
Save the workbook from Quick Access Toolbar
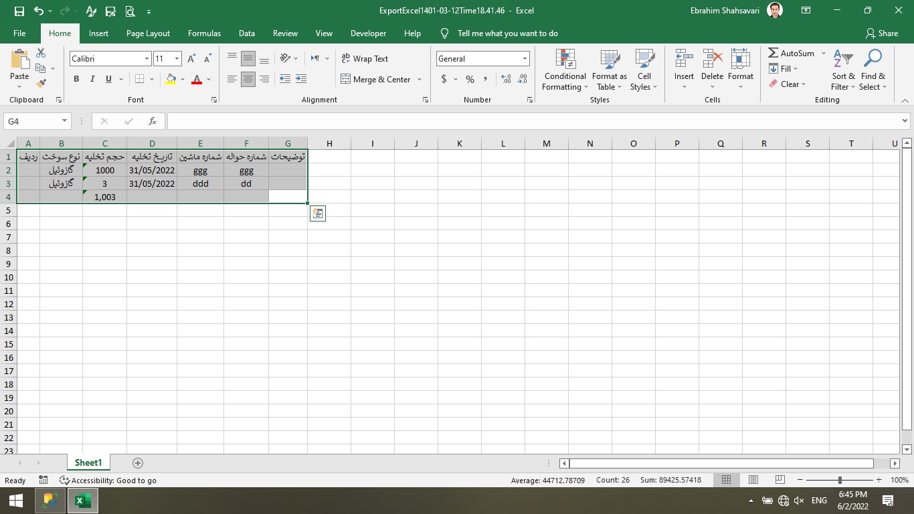pos(19,11)
